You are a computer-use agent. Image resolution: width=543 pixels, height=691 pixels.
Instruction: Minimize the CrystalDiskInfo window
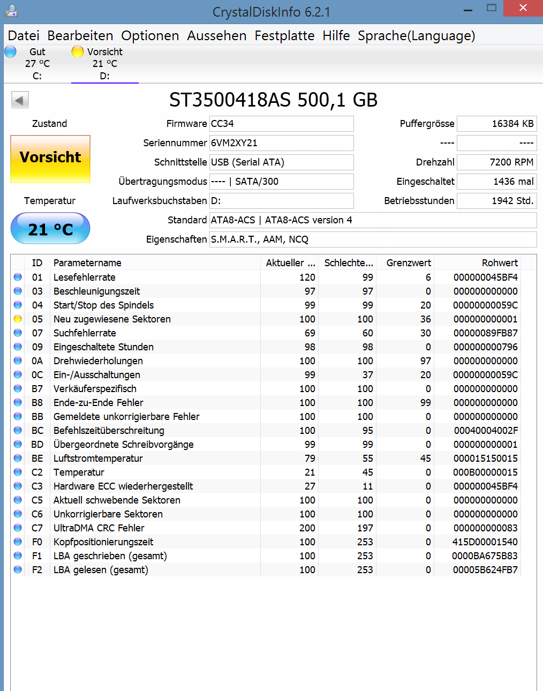pos(468,9)
